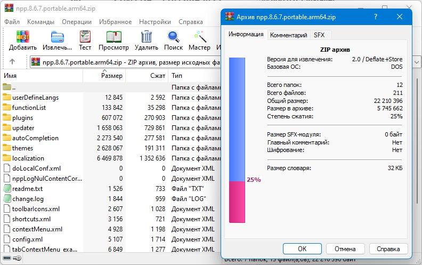Viewport: 422px width, 265px height.
Task: Click the Файл "LOG" type cell
Action: [x=189, y=198]
